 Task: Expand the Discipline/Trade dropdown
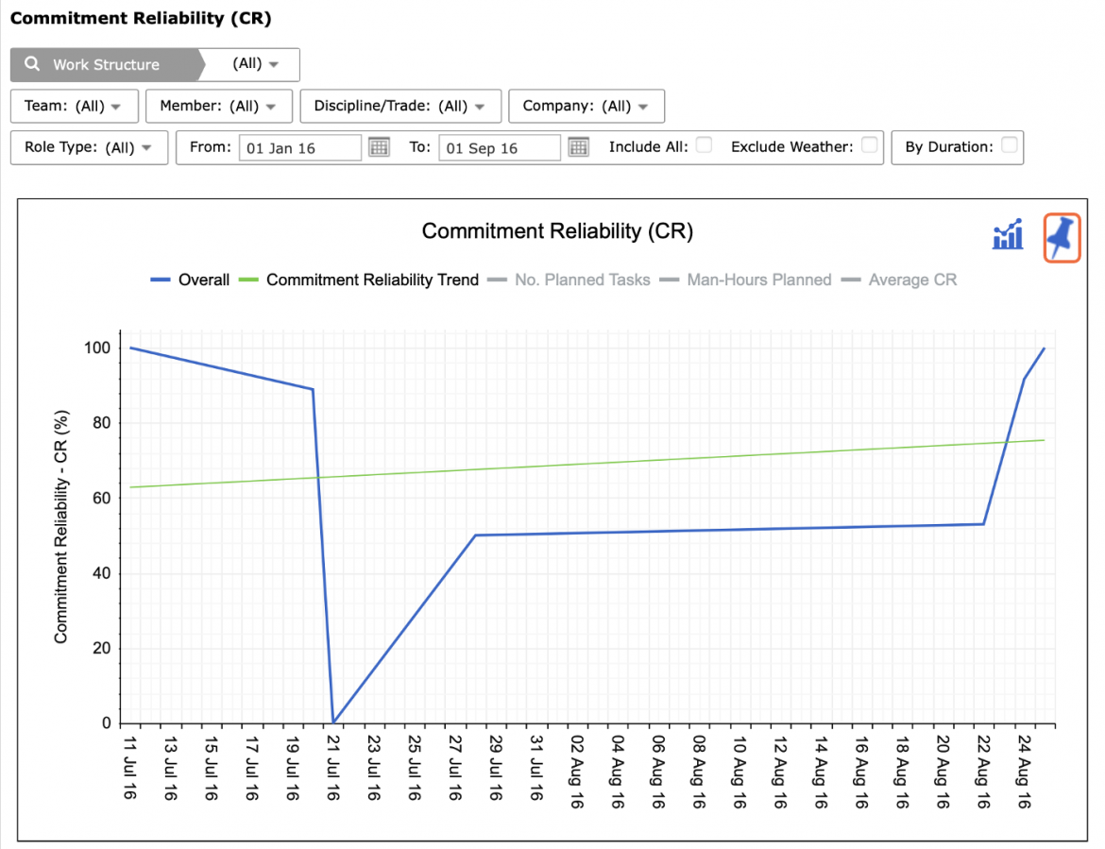(400, 107)
